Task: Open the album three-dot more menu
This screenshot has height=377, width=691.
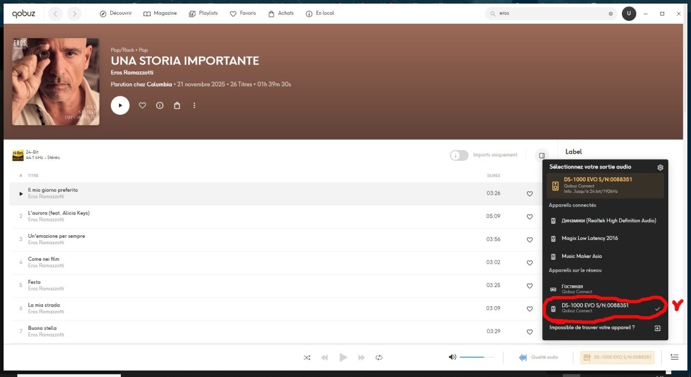Action: point(194,105)
